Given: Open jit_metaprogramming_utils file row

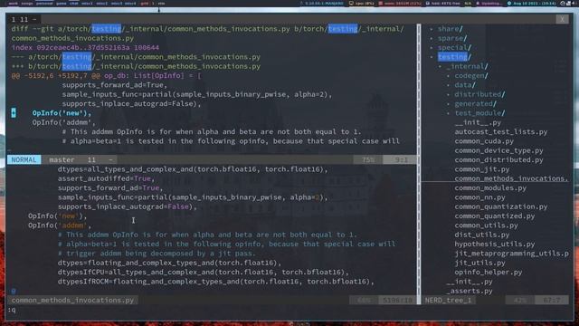Looking at the screenshot, I should 511,254.
